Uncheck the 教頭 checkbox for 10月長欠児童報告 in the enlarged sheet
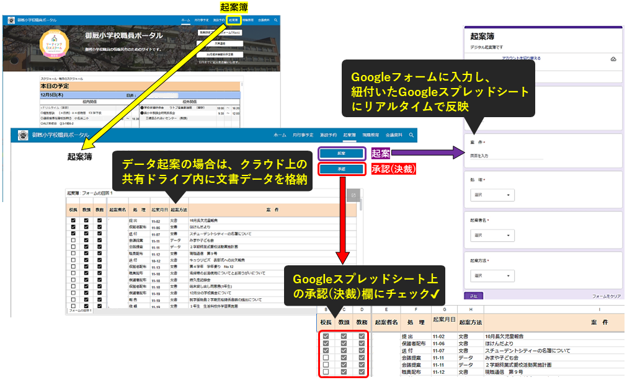Screen dimensions: 627x380 [344, 337]
